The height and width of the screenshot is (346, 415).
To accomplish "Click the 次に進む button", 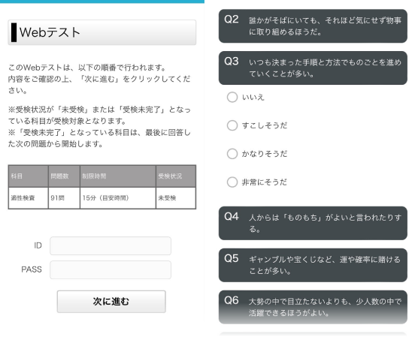I will click(111, 302).
